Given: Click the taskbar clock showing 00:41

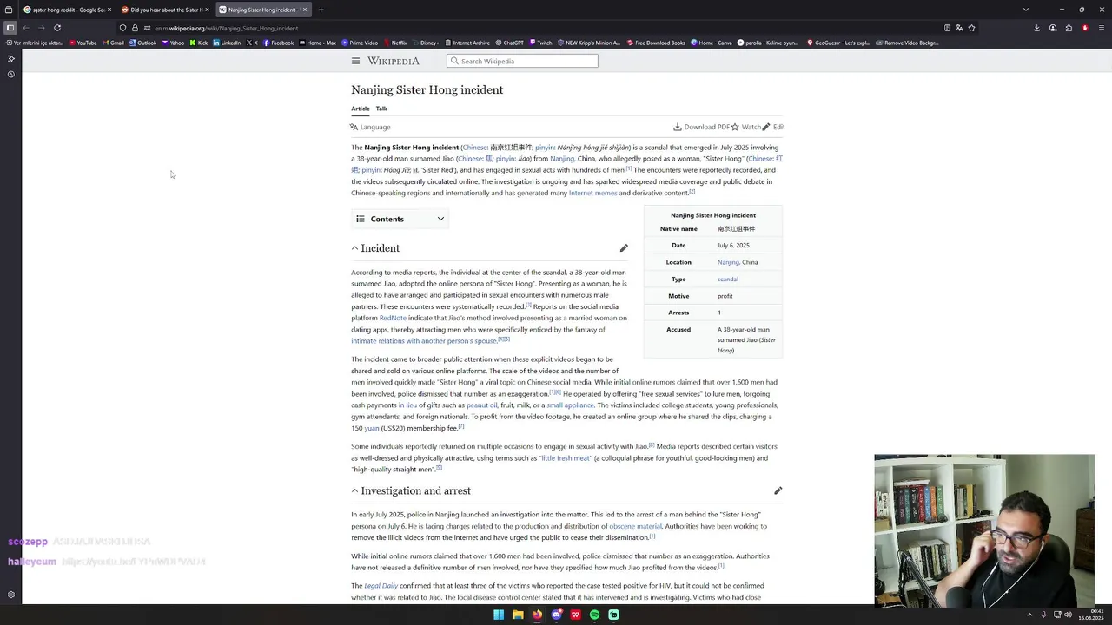Looking at the screenshot, I should coord(1091,615).
